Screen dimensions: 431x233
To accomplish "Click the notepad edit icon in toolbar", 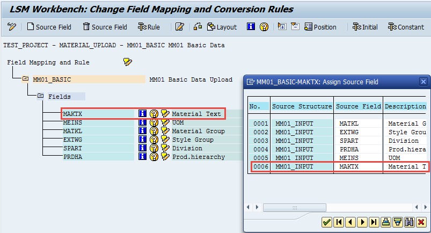I will click(x=179, y=27).
